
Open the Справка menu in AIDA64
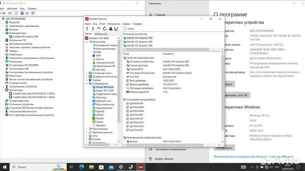tap(137, 24)
